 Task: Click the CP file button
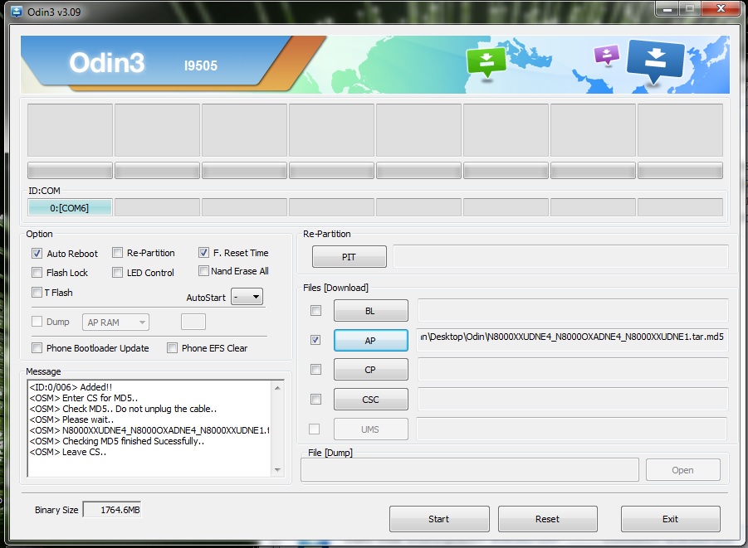pyautogui.click(x=370, y=370)
